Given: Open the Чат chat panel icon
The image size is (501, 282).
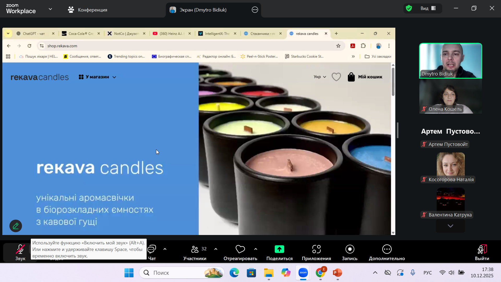Looking at the screenshot, I should (x=152, y=250).
